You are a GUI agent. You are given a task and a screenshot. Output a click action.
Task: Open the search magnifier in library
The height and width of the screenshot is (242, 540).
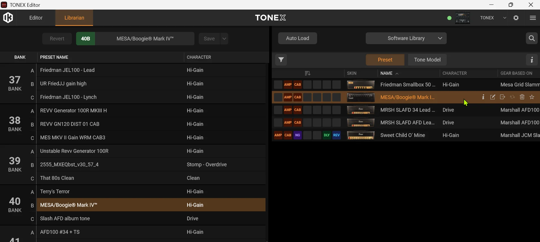(x=532, y=39)
